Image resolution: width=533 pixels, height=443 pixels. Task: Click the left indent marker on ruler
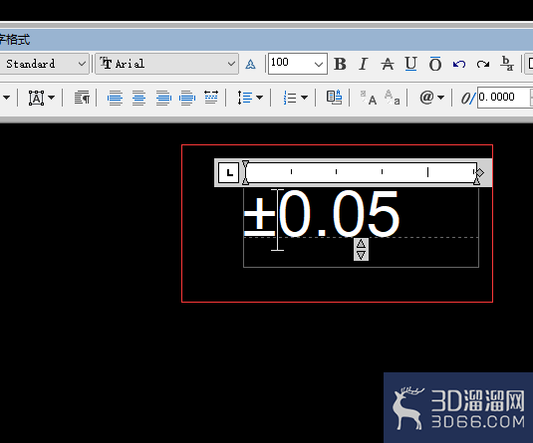[x=245, y=173]
